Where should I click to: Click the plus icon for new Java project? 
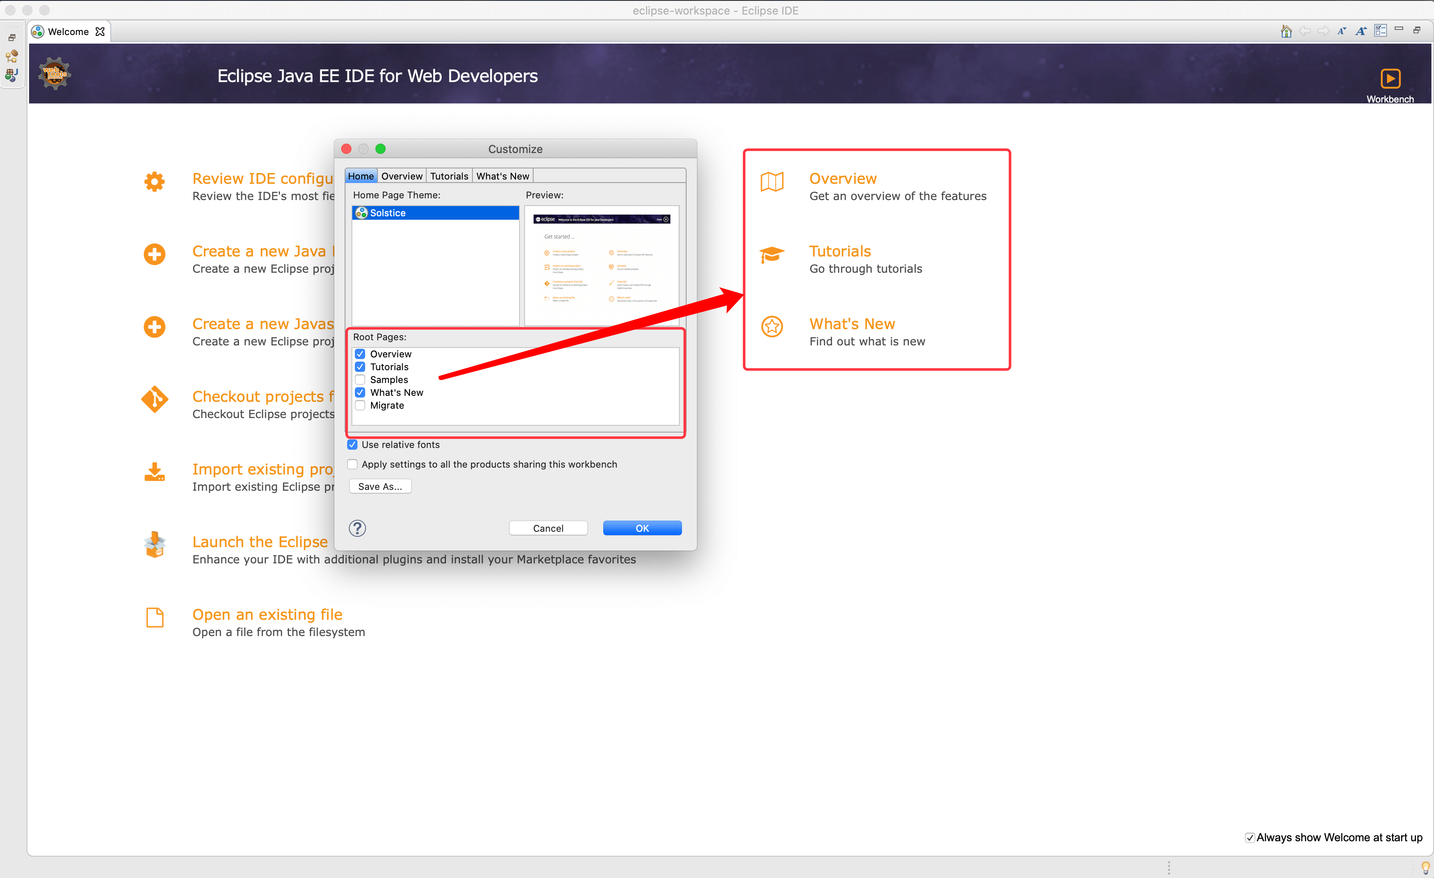tap(154, 254)
